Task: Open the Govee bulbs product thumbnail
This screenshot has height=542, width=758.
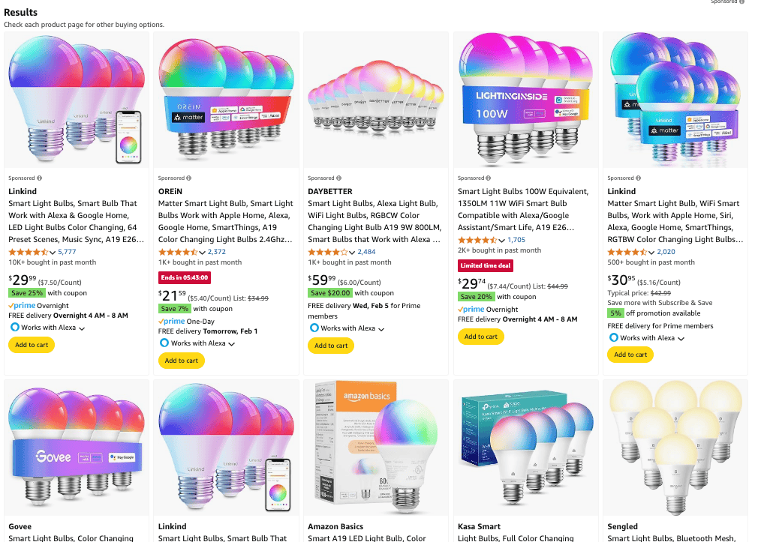Action: (x=76, y=447)
